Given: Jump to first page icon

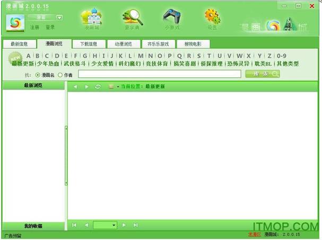Looking at the screenshot, I should [74, 225].
